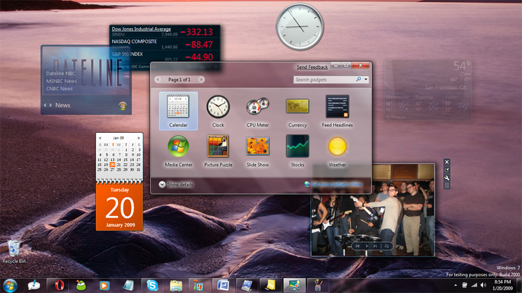Image resolution: width=522 pixels, height=293 pixels.
Task: Click the S&P 500 INDEX row
Action: (165, 57)
